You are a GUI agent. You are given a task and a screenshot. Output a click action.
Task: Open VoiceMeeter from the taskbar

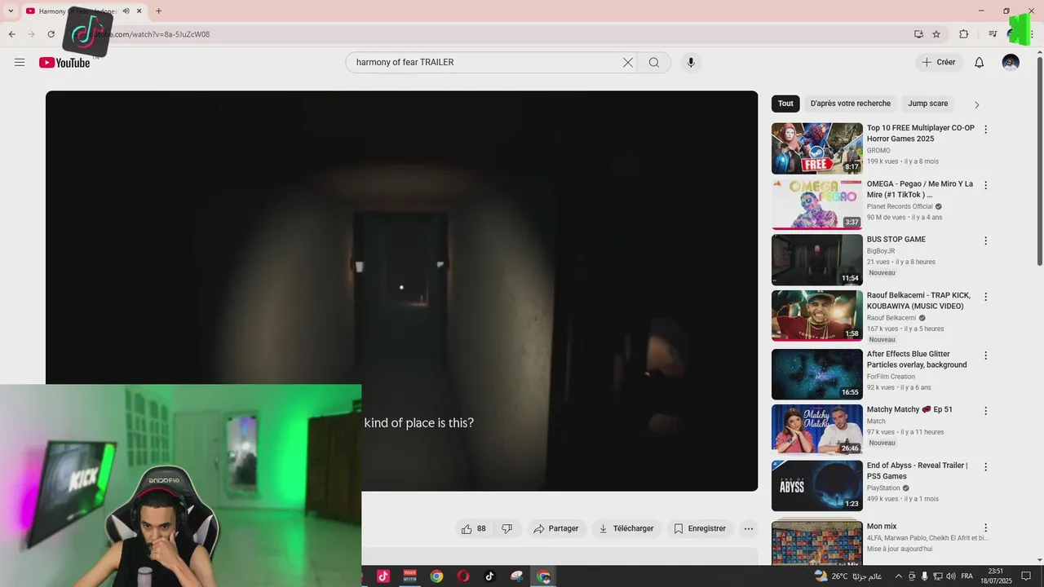(409, 576)
